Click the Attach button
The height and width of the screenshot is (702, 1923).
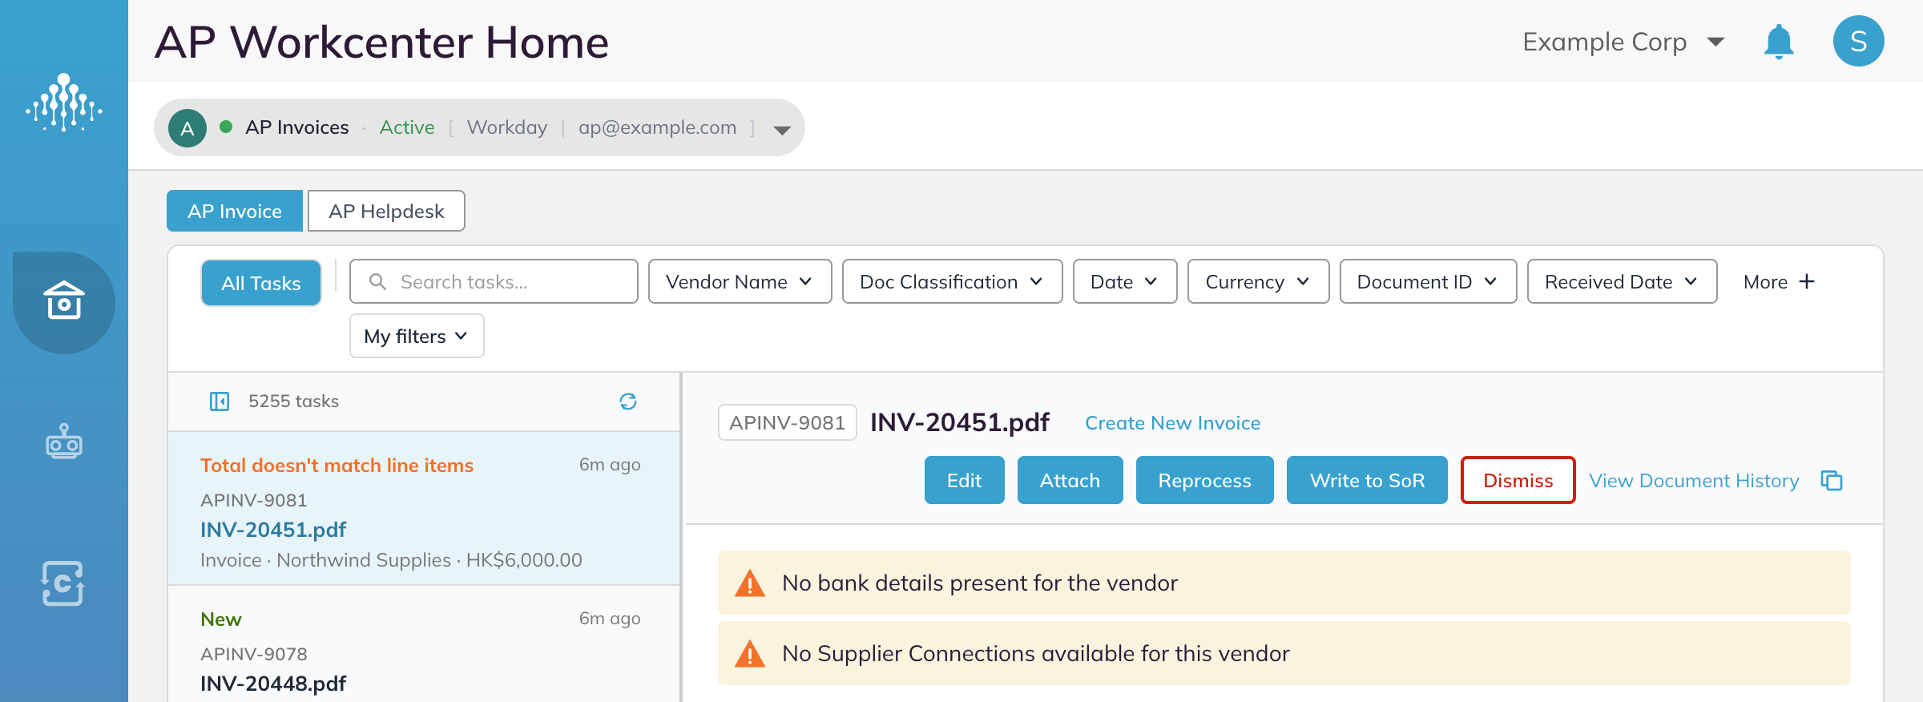[1070, 480]
